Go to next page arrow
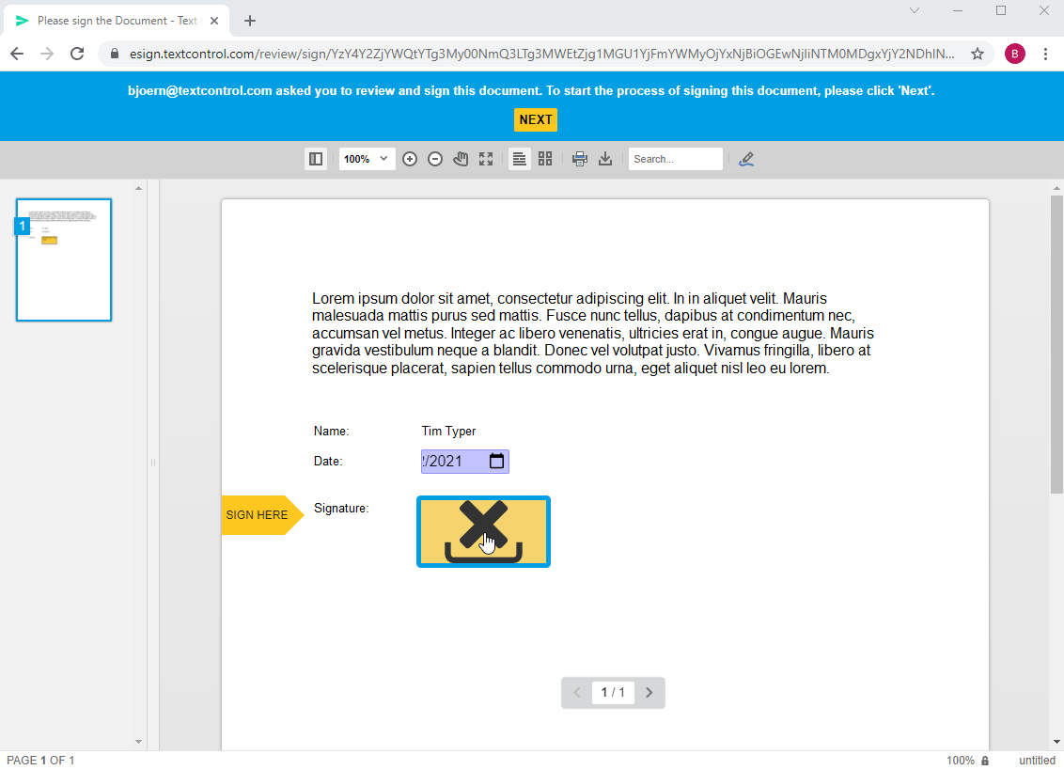The width and height of the screenshot is (1064, 770). pyautogui.click(x=649, y=693)
